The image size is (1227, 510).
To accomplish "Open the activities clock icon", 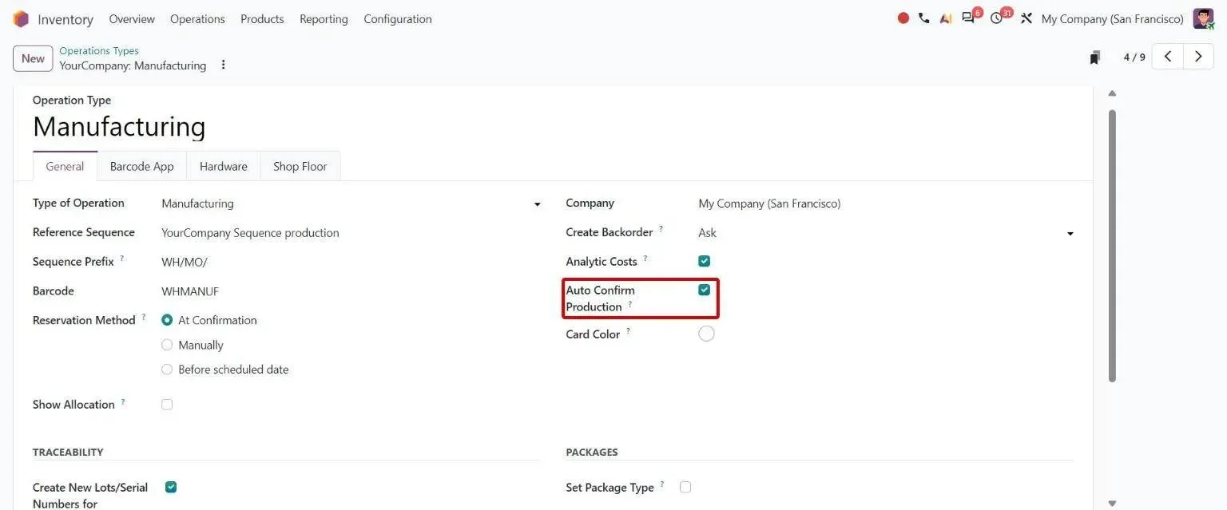I will (x=997, y=18).
